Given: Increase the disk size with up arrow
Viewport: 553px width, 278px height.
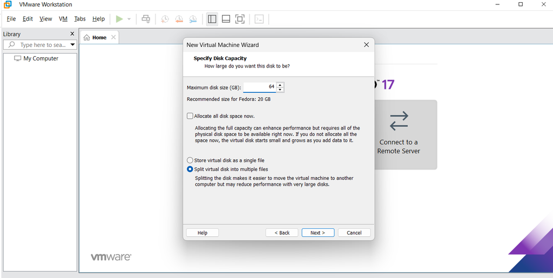Looking at the screenshot, I should click(x=280, y=85).
